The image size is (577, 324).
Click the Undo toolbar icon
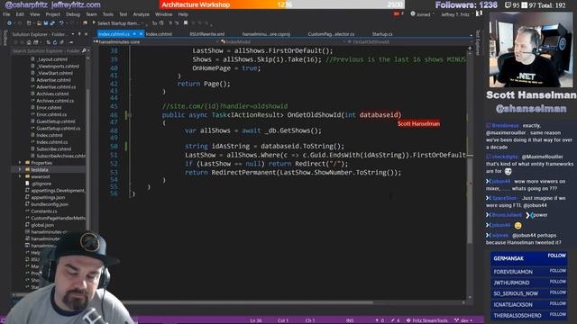[x=61, y=23]
